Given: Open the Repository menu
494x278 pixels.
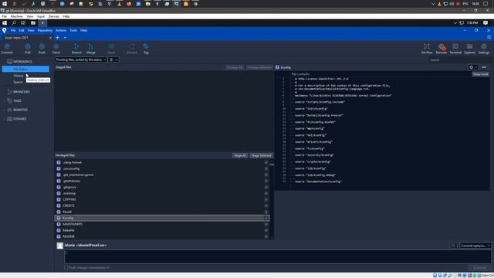Looking at the screenshot, I should tap(45, 30).
